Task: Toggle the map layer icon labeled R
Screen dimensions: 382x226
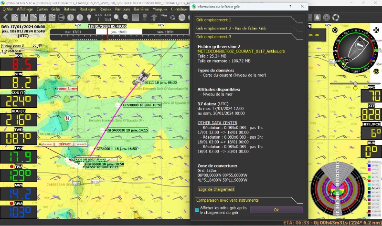Action: [24, 17]
